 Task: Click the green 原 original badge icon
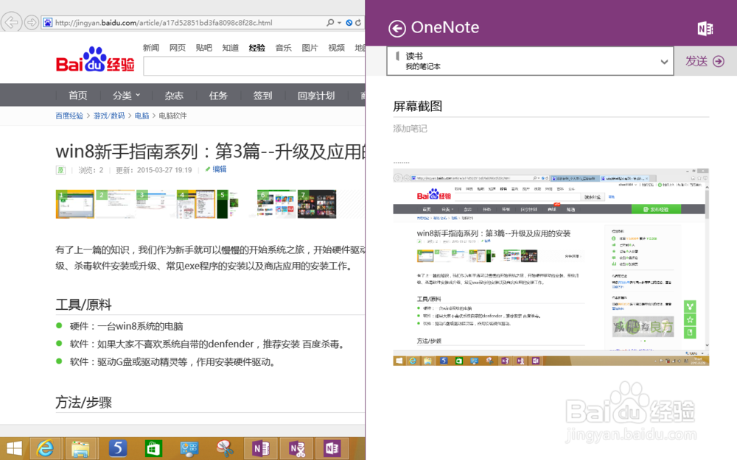[60, 170]
